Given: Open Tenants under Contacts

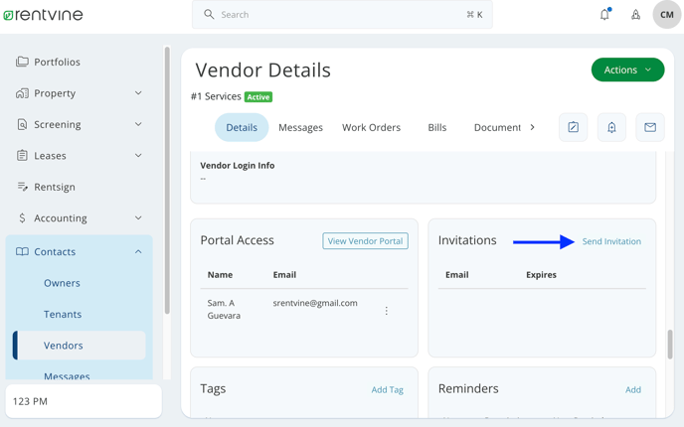Looking at the screenshot, I should (x=63, y=315).
